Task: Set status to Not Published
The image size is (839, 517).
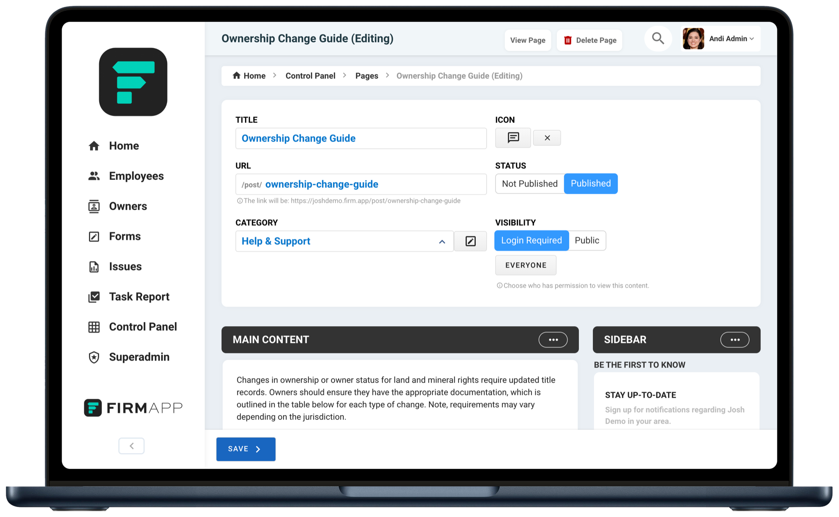Action: click(529, 183)
